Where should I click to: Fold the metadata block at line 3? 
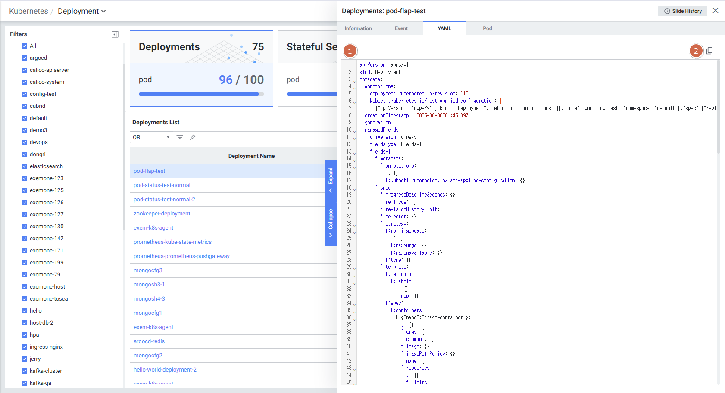[355, 80]
